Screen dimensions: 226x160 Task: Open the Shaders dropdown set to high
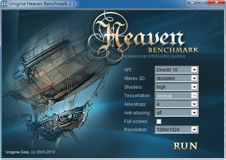point(176,87)
